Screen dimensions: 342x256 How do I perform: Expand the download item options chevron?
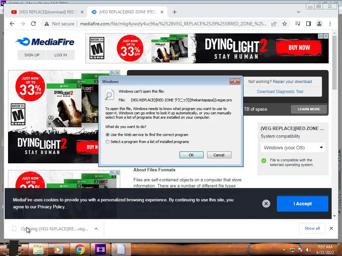(x=96, y=229)
